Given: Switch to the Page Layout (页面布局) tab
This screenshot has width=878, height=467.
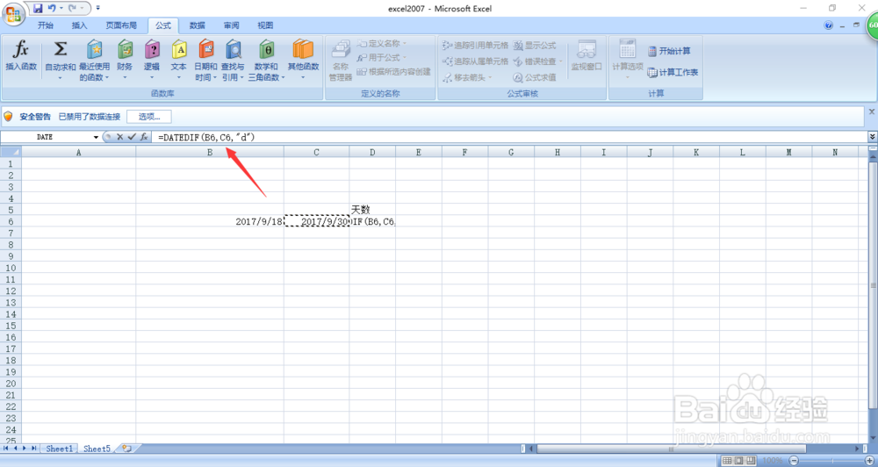Looking at the screenshot, I should (x=121, y=25).
